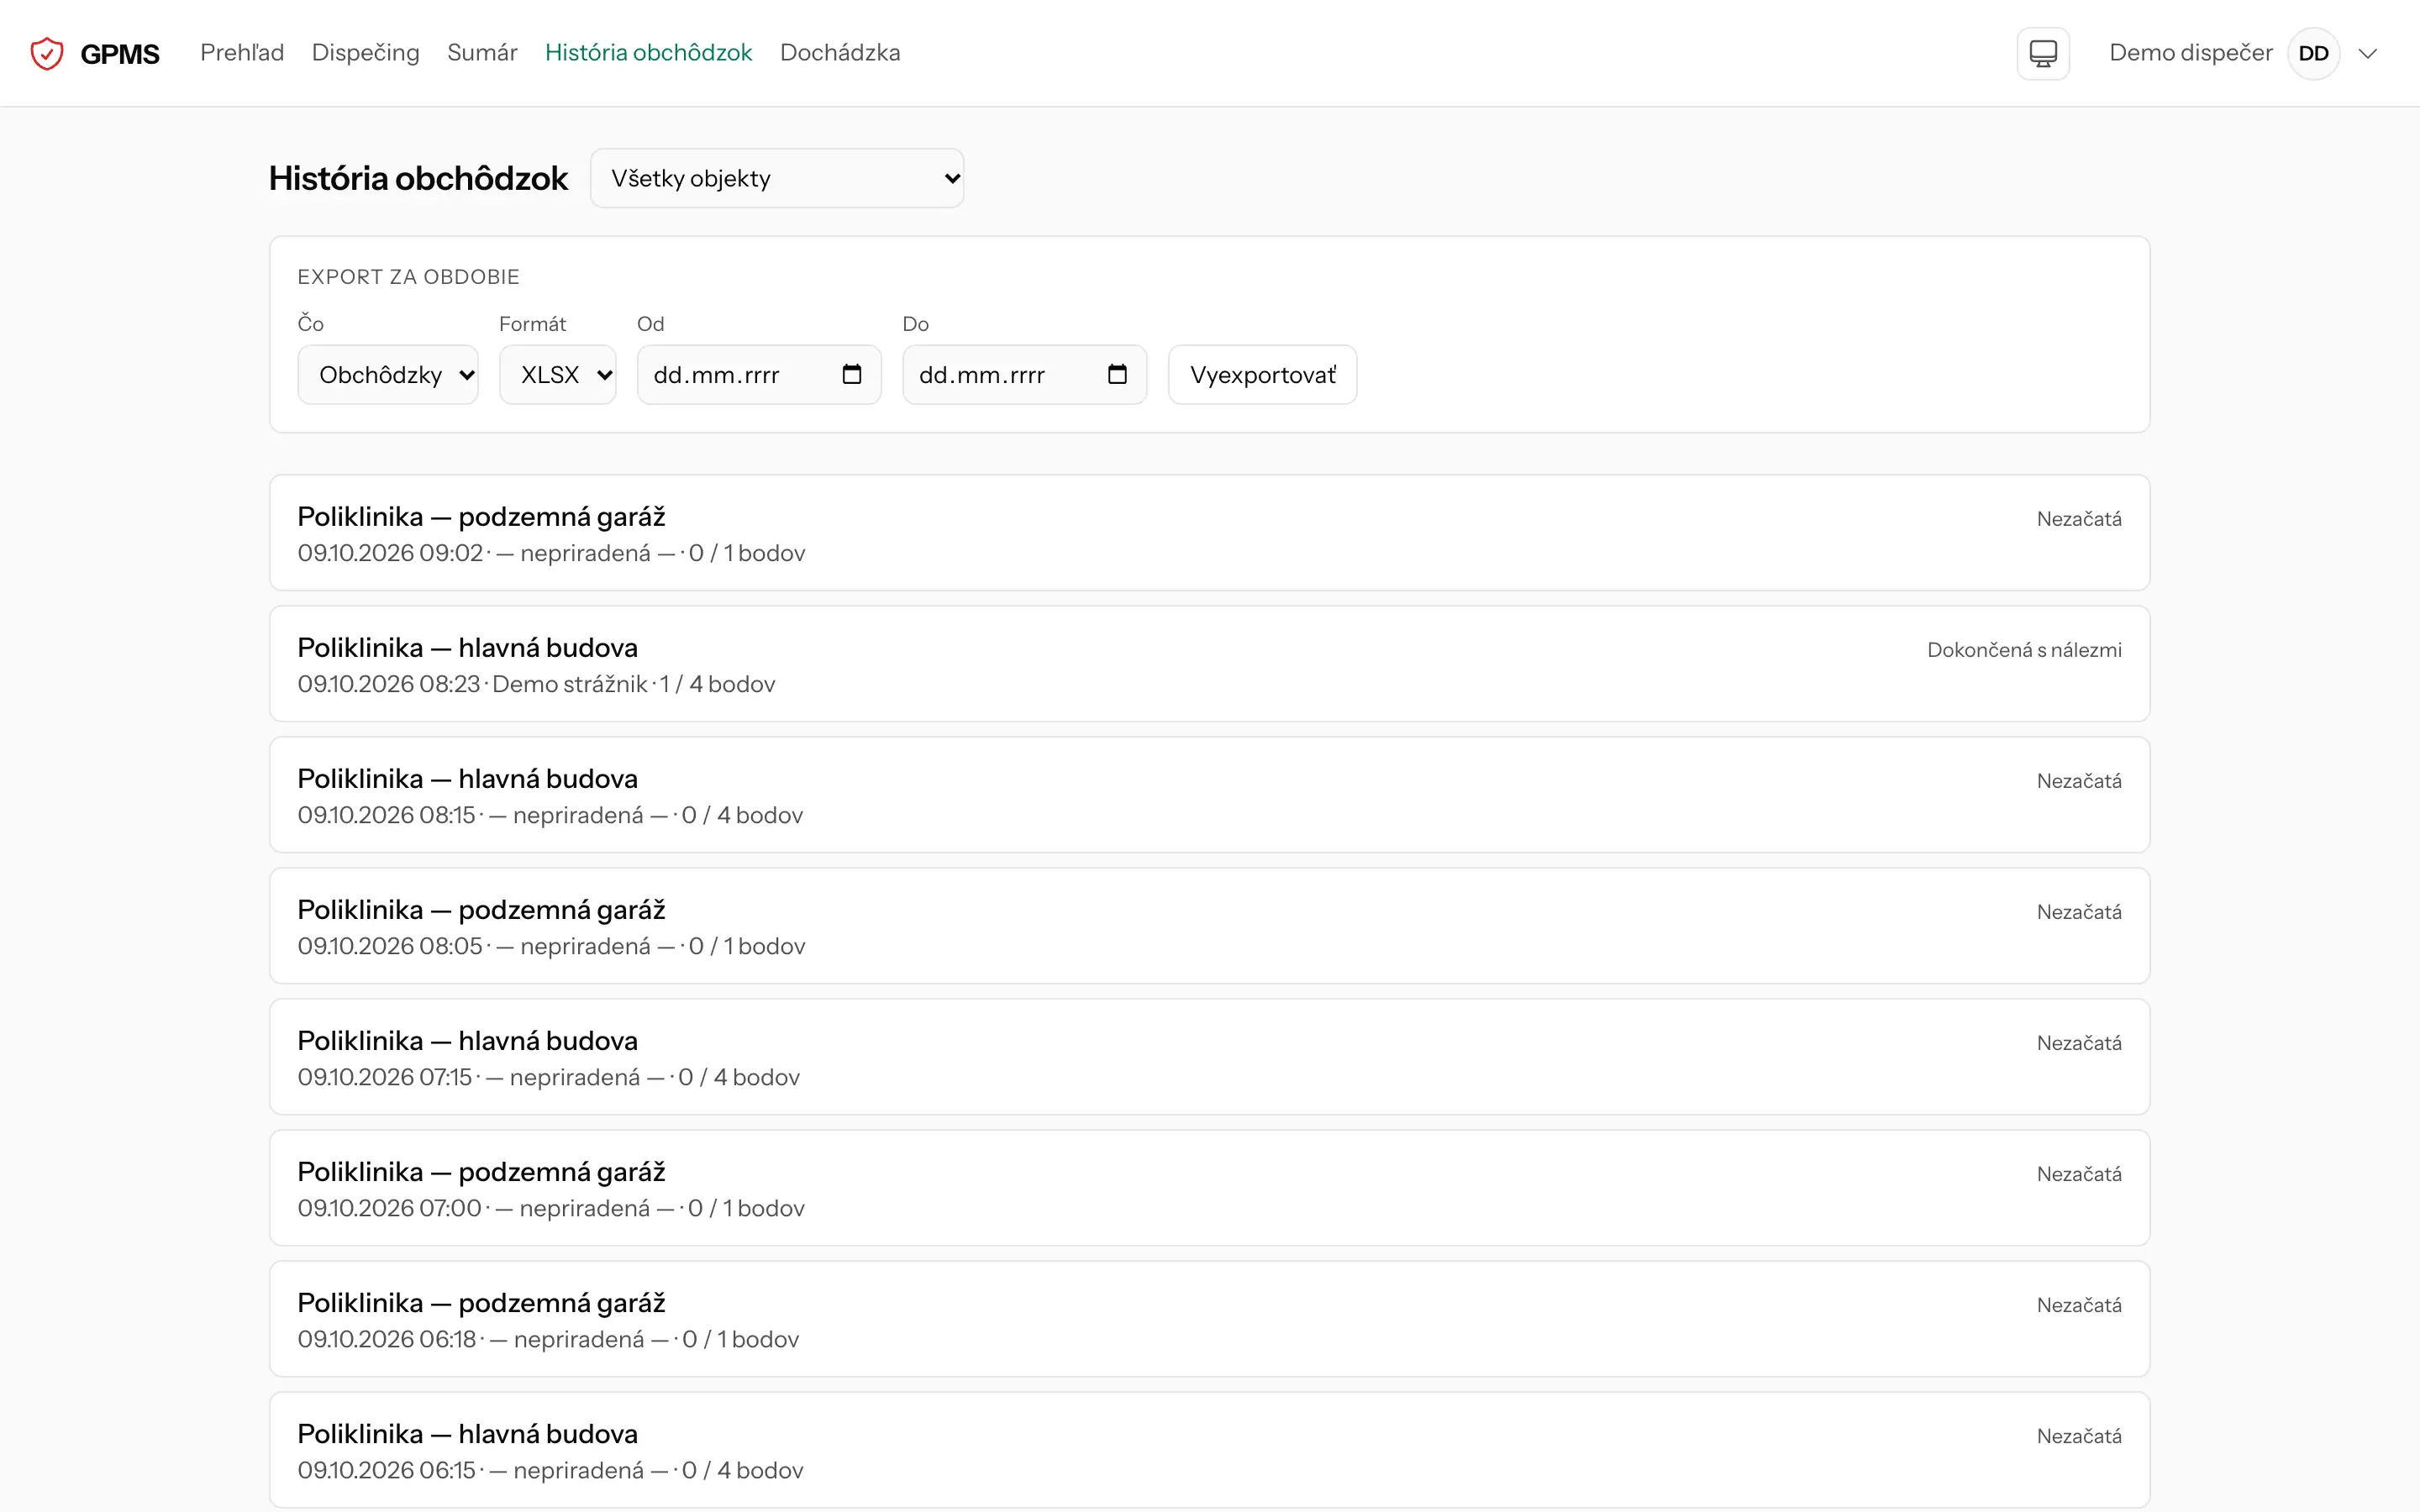Click the Vyexportovať button
The height and width of the screenshot is (1512, 2420).
tap(1262, 375)
